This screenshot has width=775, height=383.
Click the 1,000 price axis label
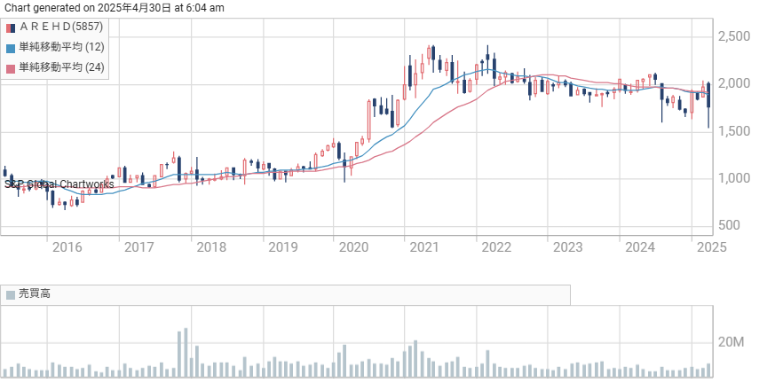(x=733, y=179)
